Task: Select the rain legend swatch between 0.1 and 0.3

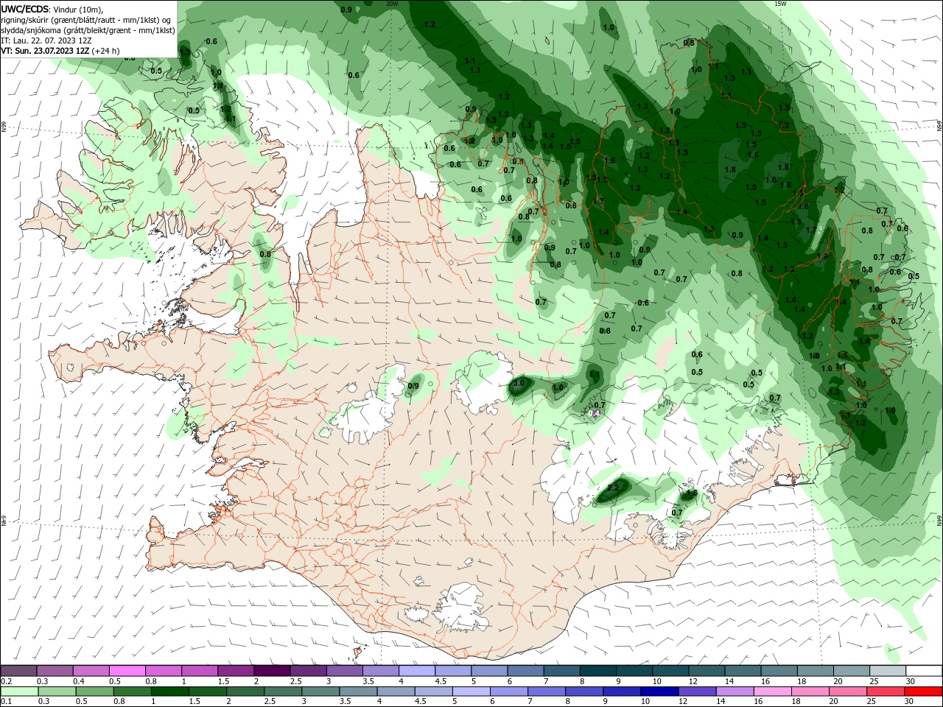Action: click(x=19, y=692)
